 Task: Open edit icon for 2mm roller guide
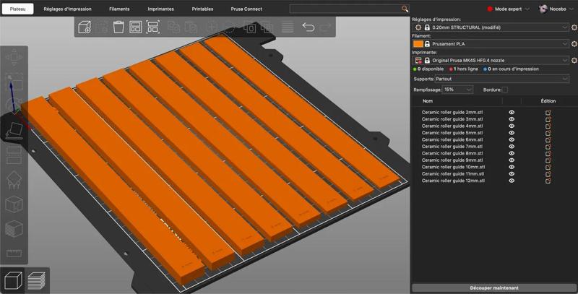[548, 113]
